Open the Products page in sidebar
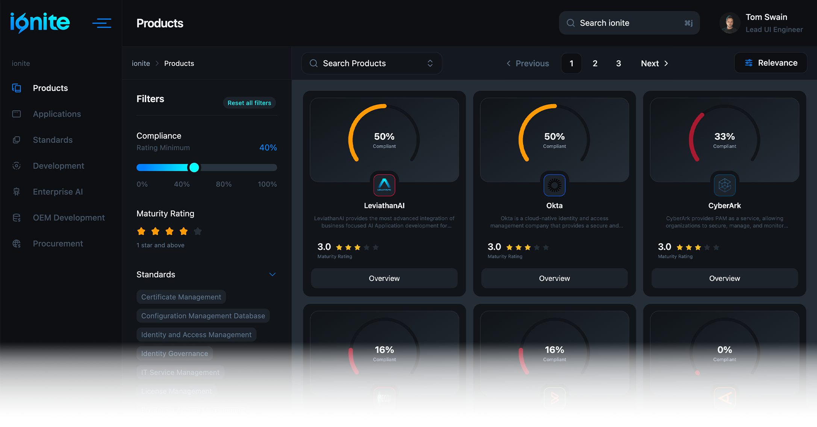The height and width of the screenshot is (427, 817). click(x=50, y=88)
